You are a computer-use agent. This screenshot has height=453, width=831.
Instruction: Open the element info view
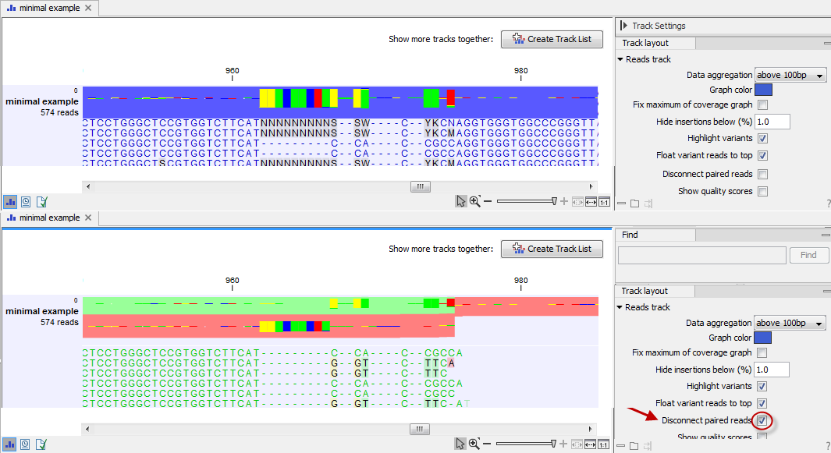pos(40,201)
